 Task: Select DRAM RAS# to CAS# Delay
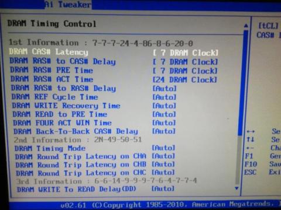63,61
